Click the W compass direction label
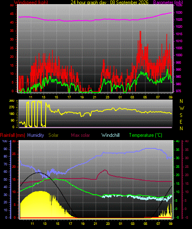This screenshot has height=229, width=192. pos(182,108)
